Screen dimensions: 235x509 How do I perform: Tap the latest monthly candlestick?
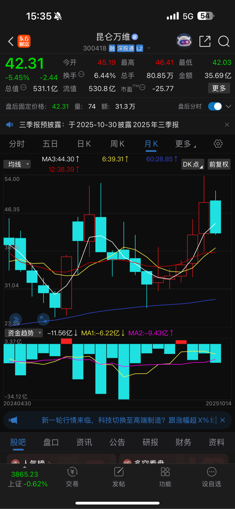click(x=215, y=217)
